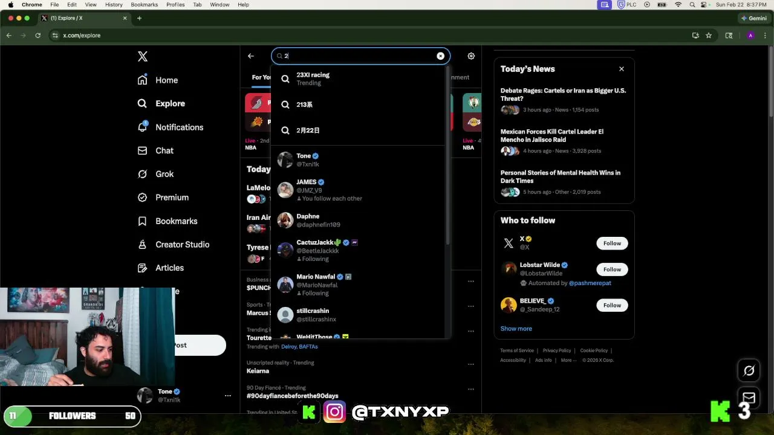Go back in Chrome toolbar
This screenshot has width=774, height=435.
(x=9, y=36)
